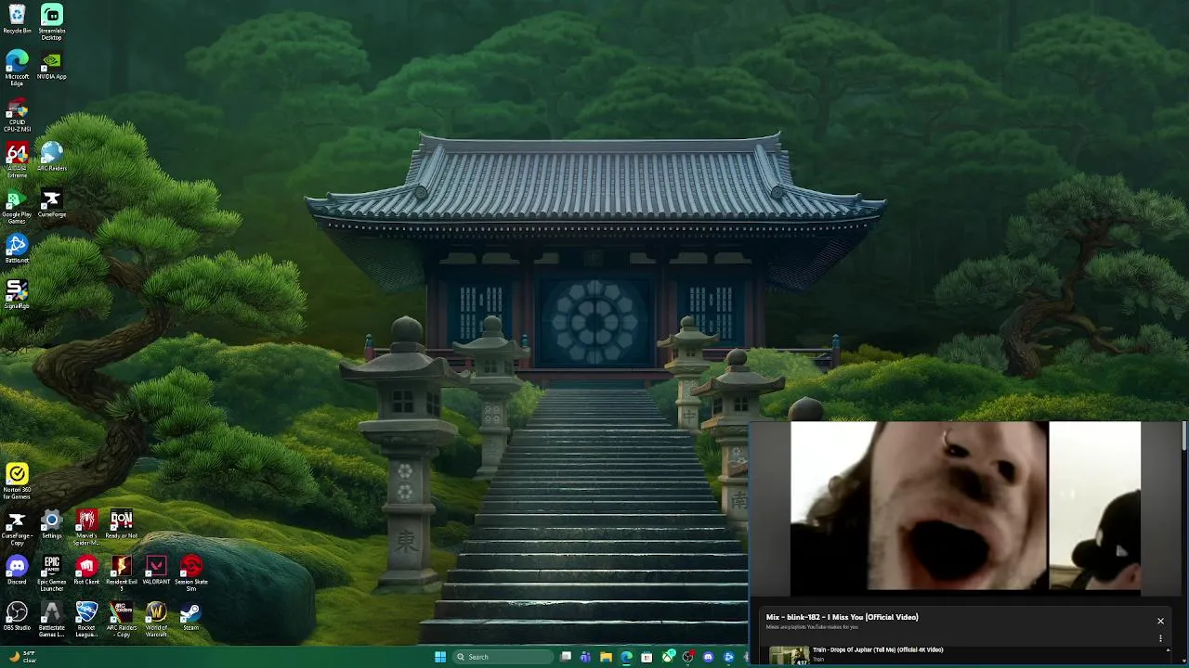Open the Recycle Bin desktop icon
Viewport: 1189px width, 668px height.
pyautogui.click(x=17, y=20)
